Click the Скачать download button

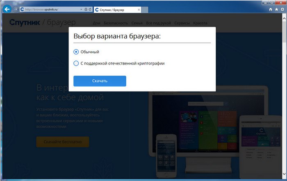(x=100, y=81)
